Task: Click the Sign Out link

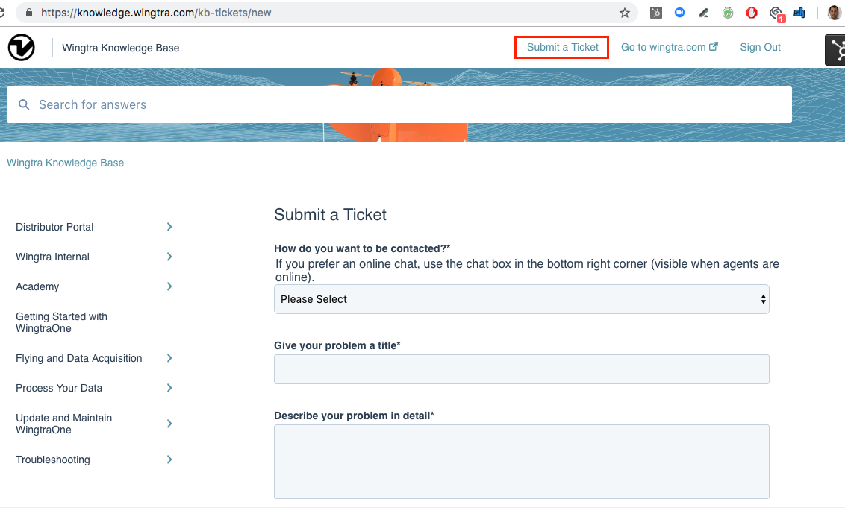Action: point(760,47)
